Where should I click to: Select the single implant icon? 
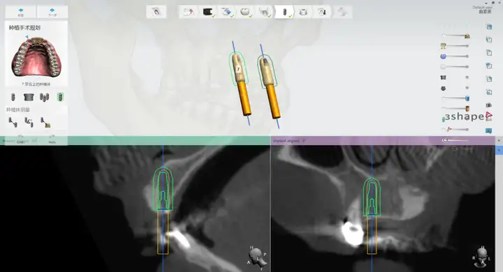(13, 97)
